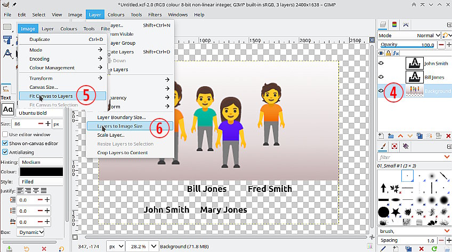The width and height of the screenshot is (452, 252).
Task: Click Fit Canvas to Layers entry
Action: pyautogui.click(x=51, y=96)
